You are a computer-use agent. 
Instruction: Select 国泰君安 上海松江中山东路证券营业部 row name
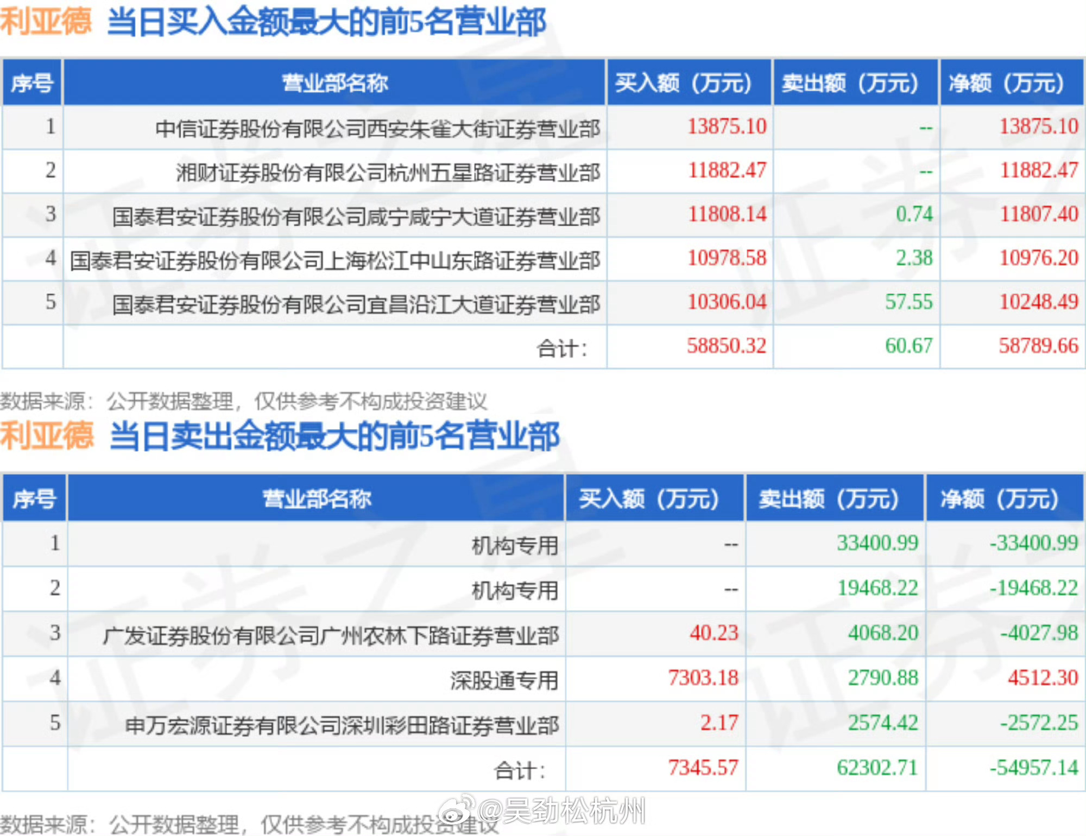(335, 260)
